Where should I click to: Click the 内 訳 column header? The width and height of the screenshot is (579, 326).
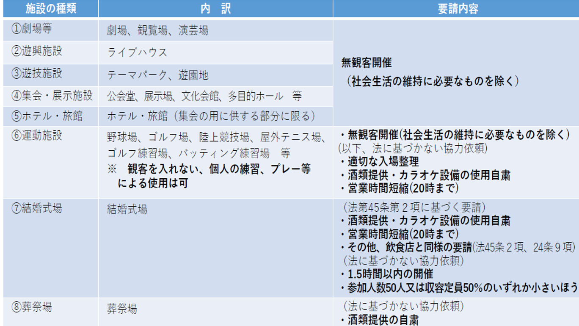(215, 8)
